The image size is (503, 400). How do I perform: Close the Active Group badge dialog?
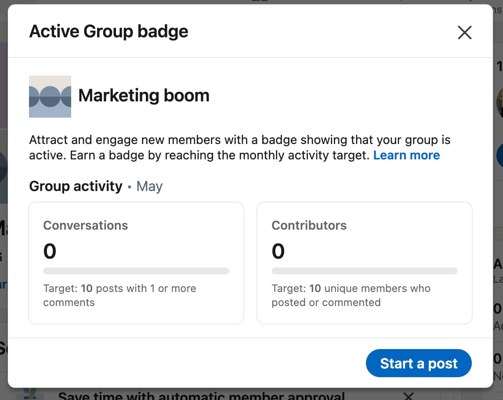coord(464,32)
